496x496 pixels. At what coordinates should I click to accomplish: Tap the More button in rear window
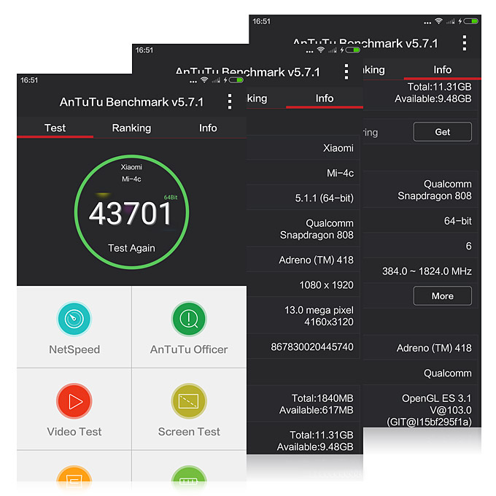point(442,296)
